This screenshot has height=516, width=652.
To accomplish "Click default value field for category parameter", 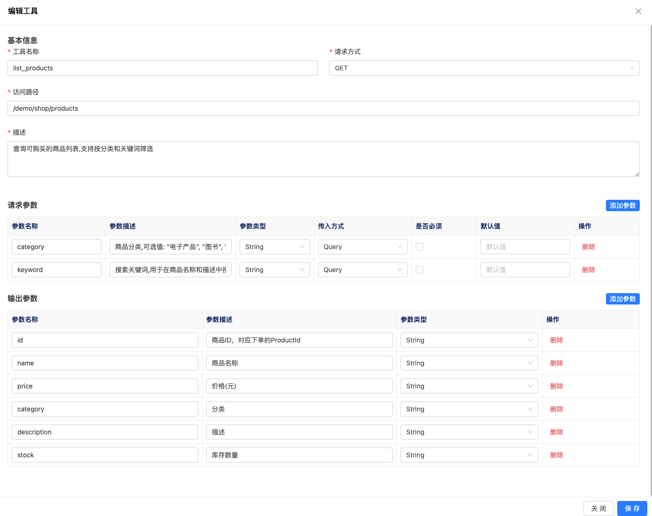I will [x=525, y=247].
